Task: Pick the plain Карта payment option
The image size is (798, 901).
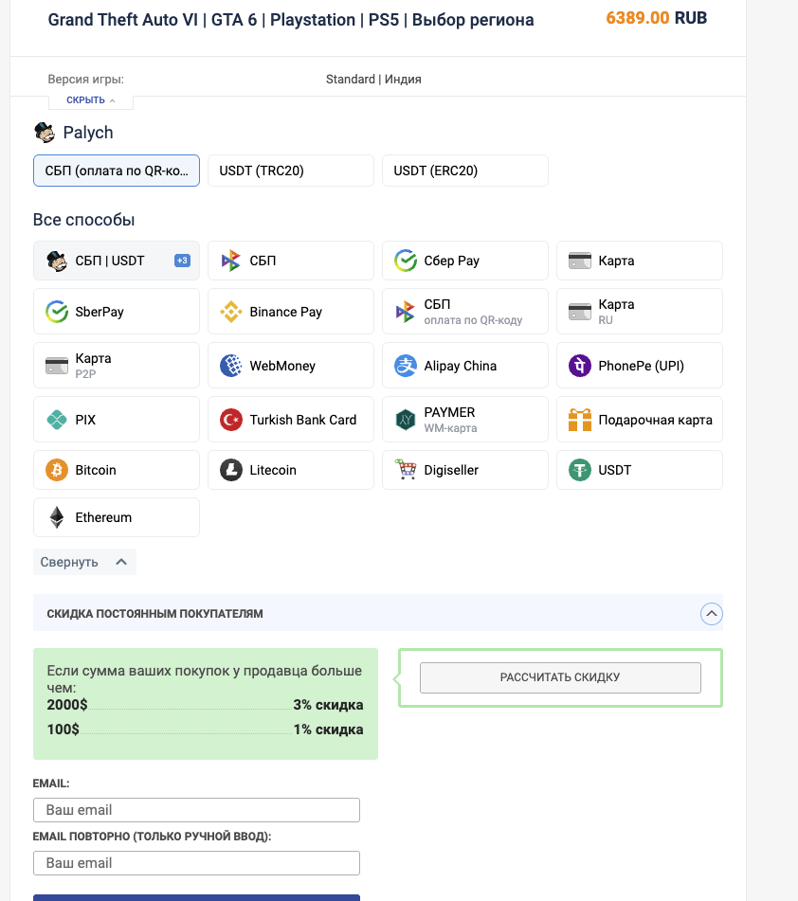Action: point(640,261)
